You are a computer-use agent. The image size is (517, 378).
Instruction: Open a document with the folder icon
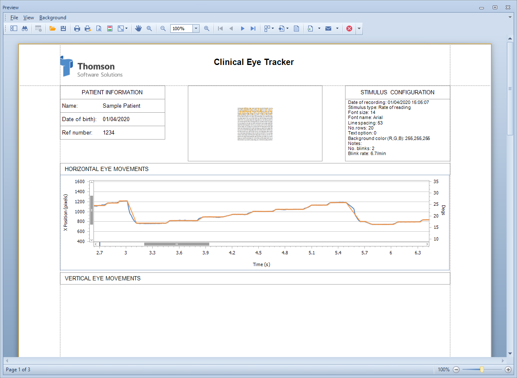click(52, 28)
